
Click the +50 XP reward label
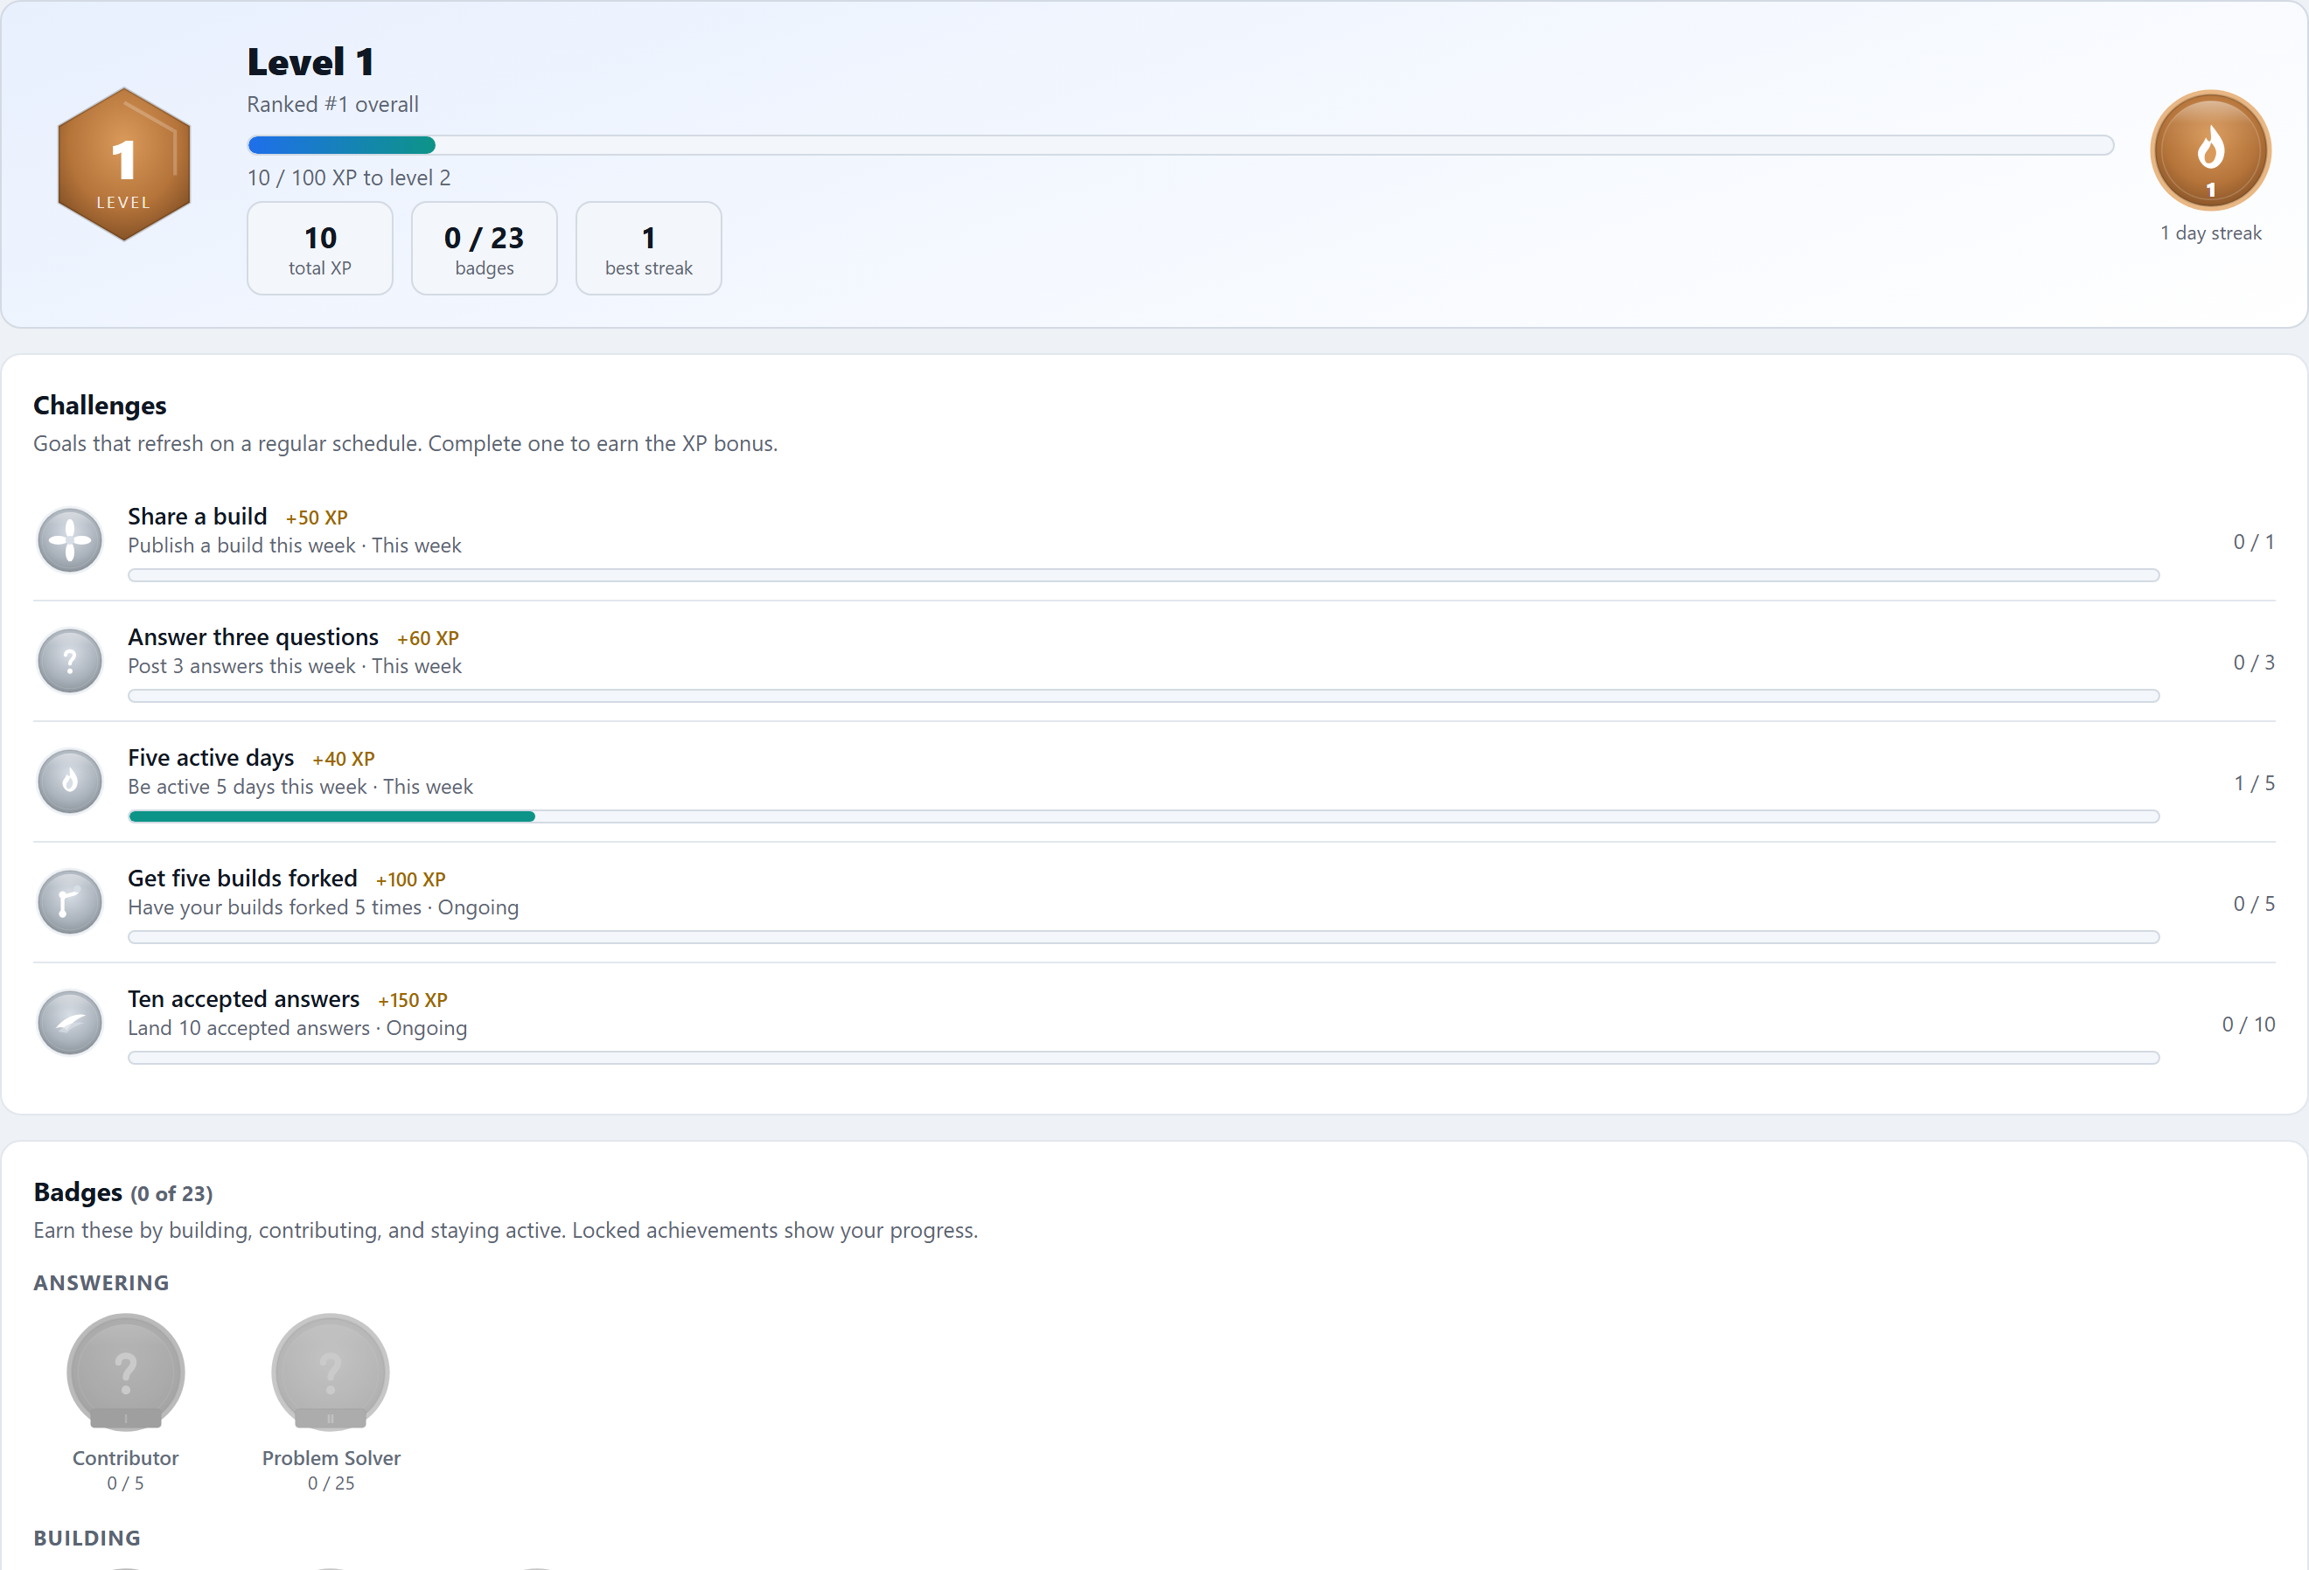[x=317, y=518]
